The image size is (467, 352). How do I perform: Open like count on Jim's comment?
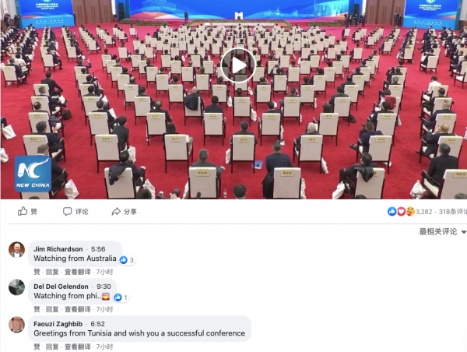(127, 260)
